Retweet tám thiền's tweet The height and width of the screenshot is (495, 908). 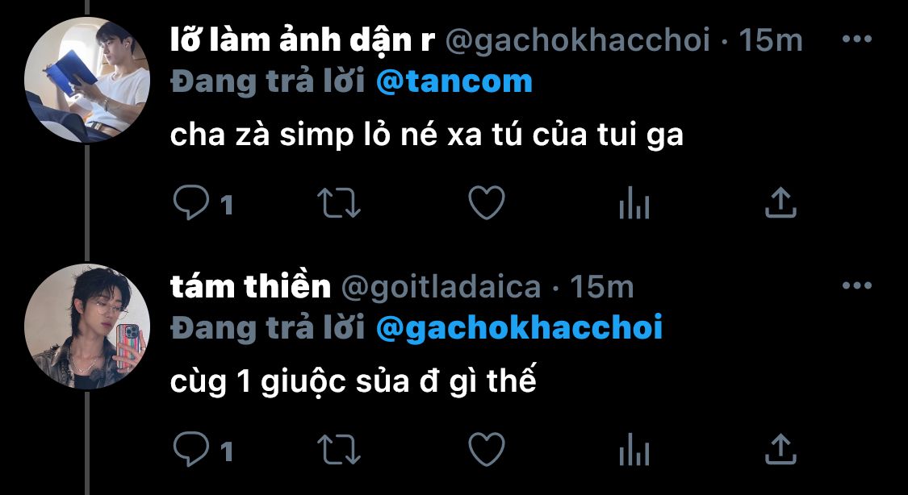339,449
